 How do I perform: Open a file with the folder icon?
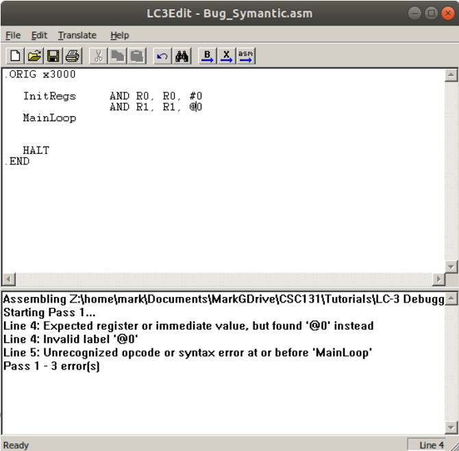34,55
